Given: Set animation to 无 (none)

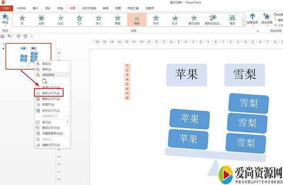Looking at the screenshot, I should (22, 19).
